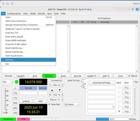Click the FT8 status bar label

[23, 119]
